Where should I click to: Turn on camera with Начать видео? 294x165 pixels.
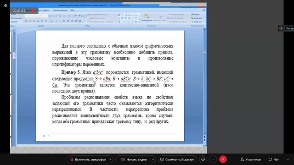tap(134, 159)
